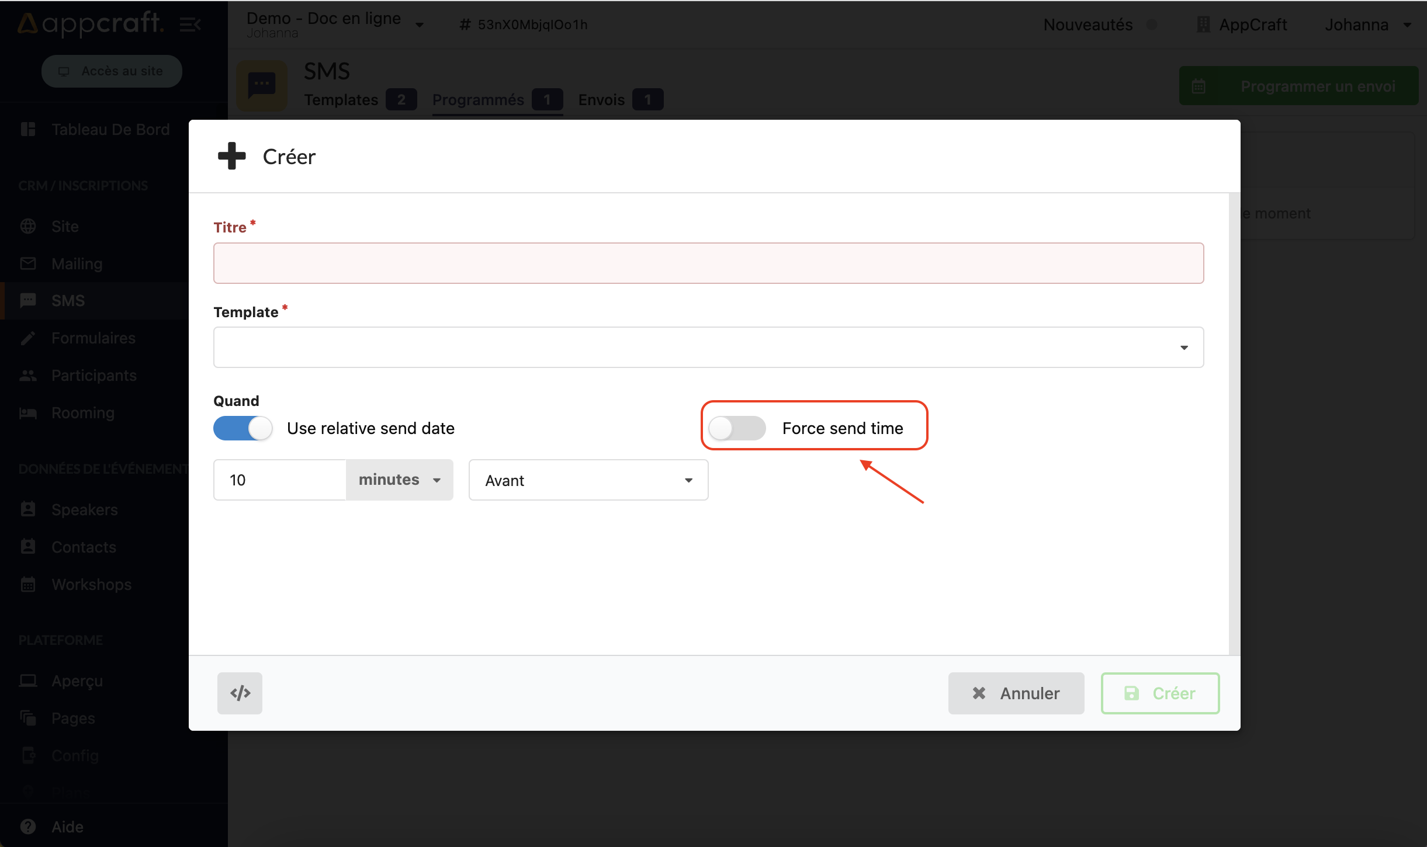Click the green Créer save button
Viewport: 1427px width, 847px height.
1159,693
